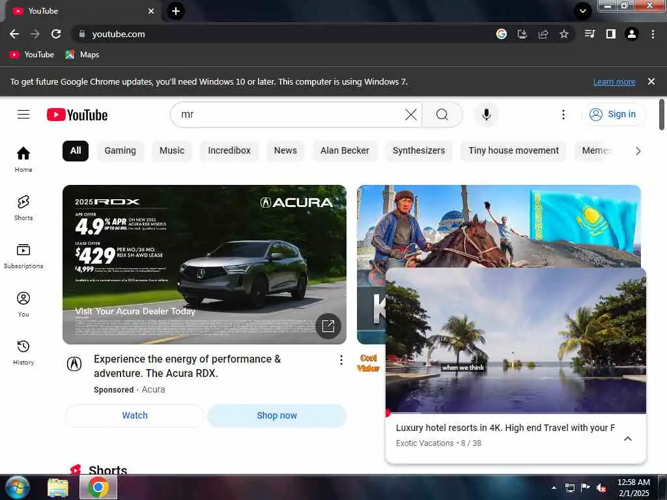
Task: Dismiss the Windows 7 update notification
Action: pyautogui.click(x=651, y=81)
